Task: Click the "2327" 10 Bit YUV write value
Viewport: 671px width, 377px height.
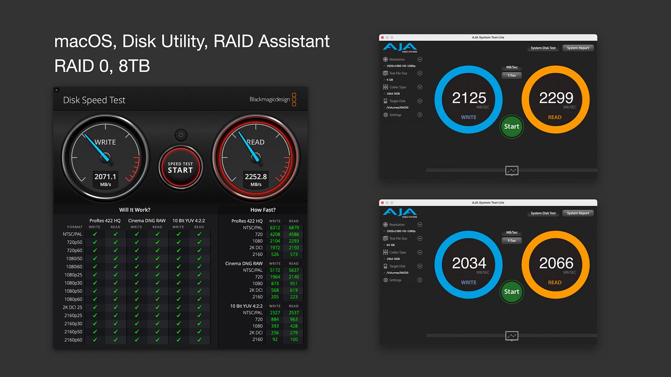Action: (275, 312)
